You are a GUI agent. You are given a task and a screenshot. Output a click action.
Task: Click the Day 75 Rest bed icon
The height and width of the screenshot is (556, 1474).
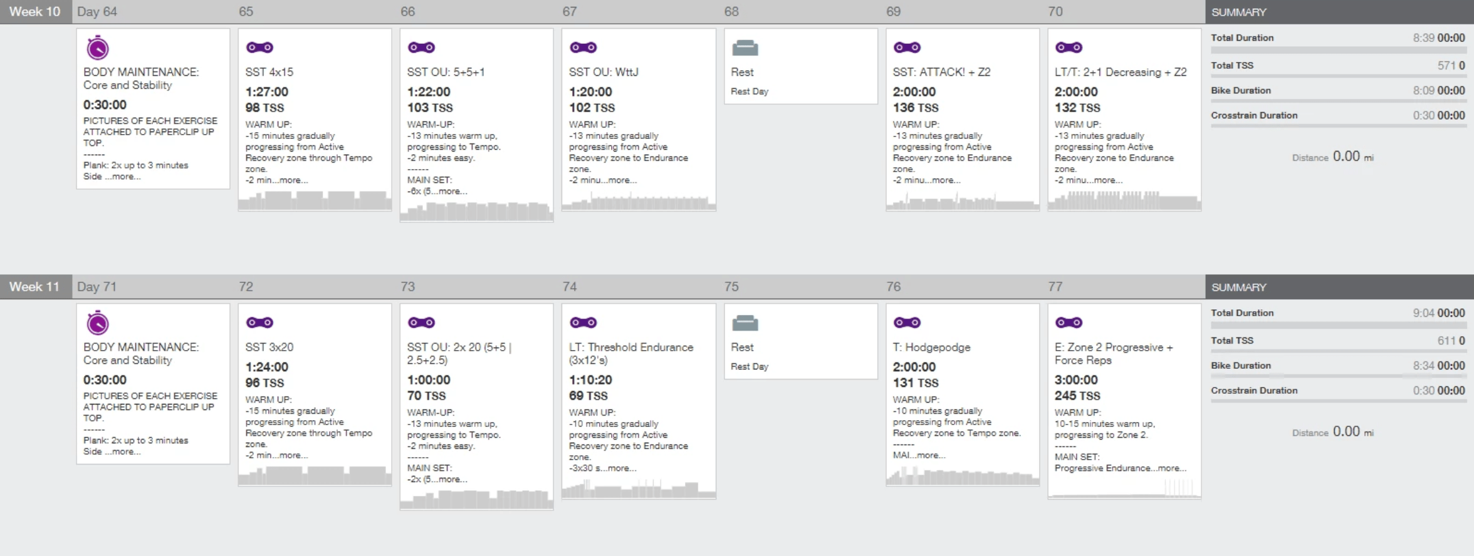tap(745, 323)
